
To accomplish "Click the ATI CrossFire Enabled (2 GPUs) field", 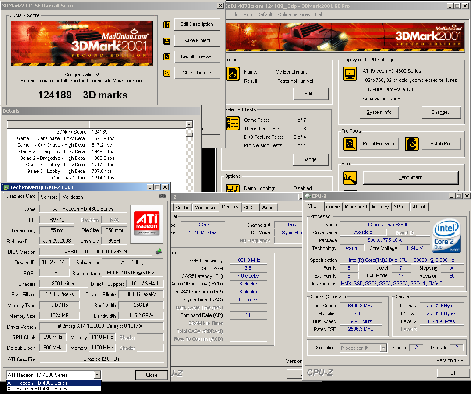I will pyautogui.click(x=102, y=359).
